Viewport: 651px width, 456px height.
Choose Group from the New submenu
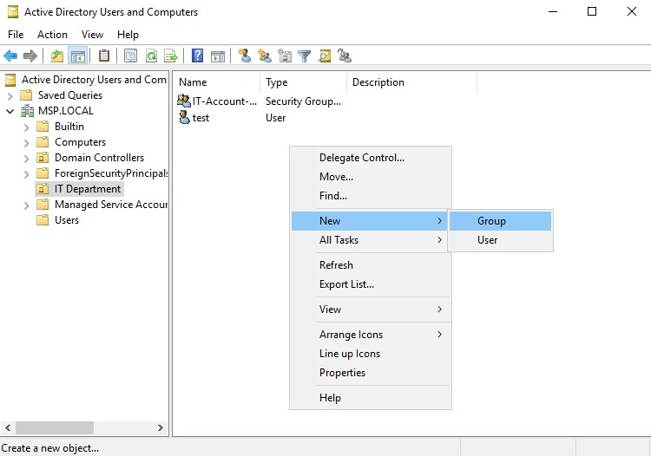point(491,221)
